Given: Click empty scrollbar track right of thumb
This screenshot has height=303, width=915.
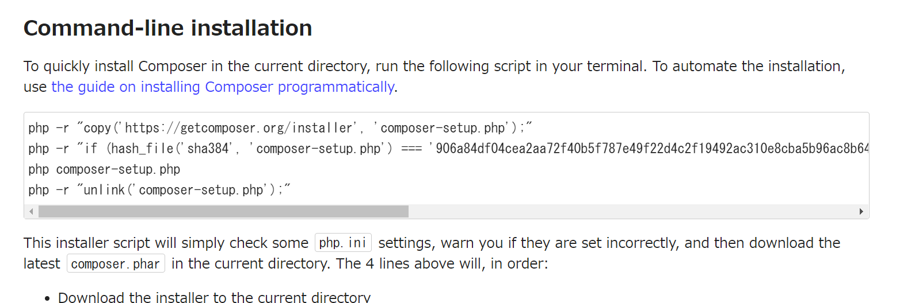Looking at the screenshot, I should pos(631,211).
